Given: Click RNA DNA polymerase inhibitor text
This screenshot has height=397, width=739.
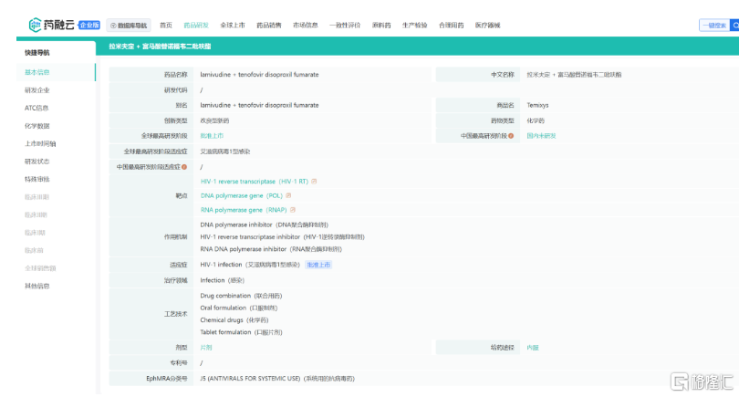Looking at the screenshot, I should [x=271, y=249].
